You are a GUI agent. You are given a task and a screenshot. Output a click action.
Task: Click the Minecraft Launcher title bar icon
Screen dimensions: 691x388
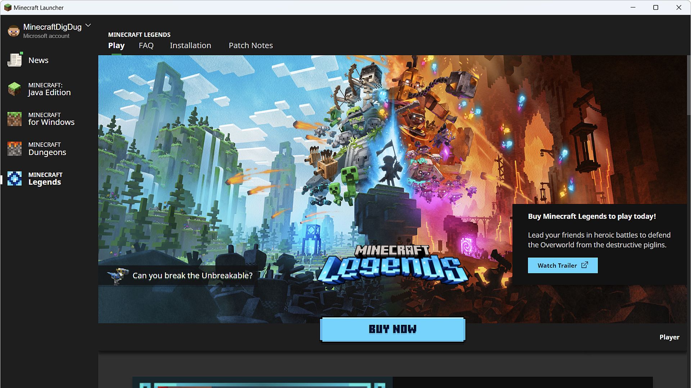(x=8, y=8)
